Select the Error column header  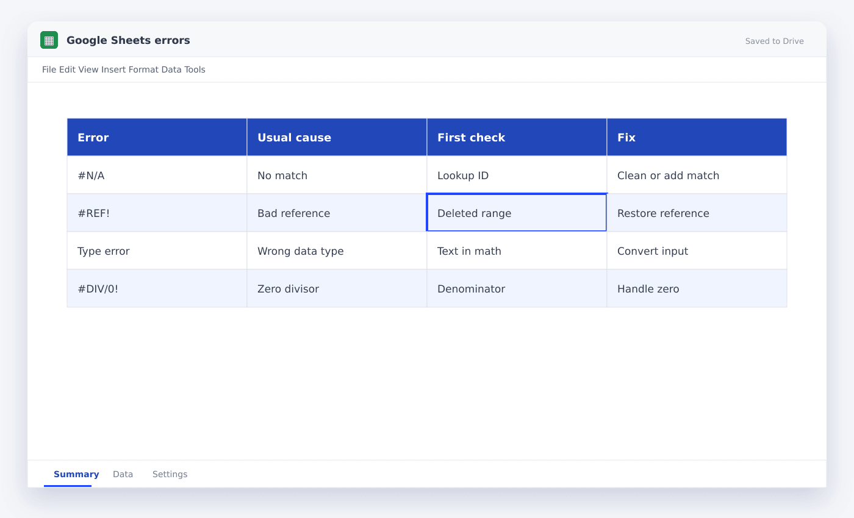coord(157,137)
